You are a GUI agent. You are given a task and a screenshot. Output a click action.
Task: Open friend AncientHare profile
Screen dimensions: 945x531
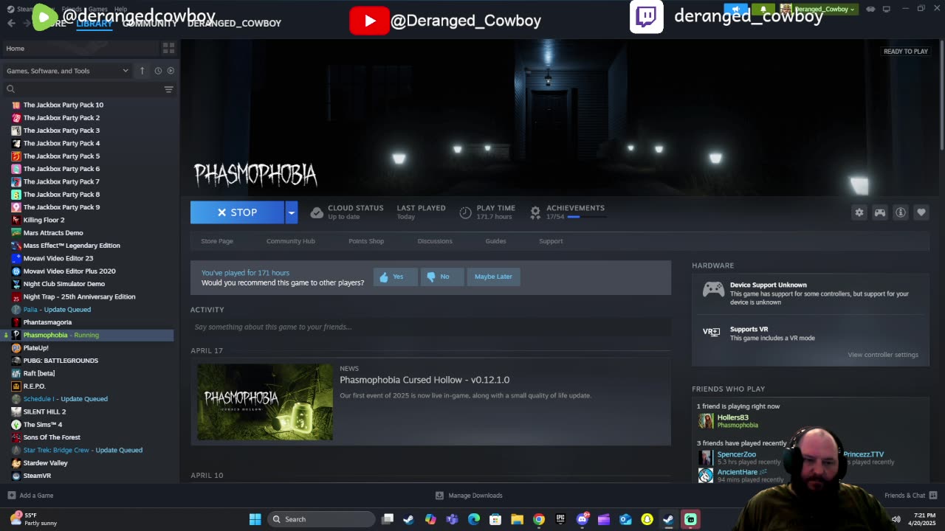[x=738, y=472]
